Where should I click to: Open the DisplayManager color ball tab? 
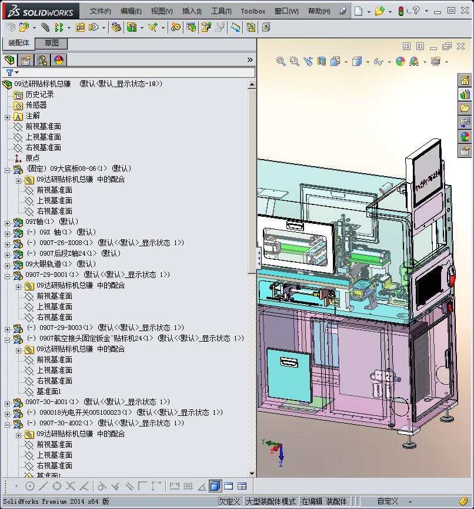(58, 60)
